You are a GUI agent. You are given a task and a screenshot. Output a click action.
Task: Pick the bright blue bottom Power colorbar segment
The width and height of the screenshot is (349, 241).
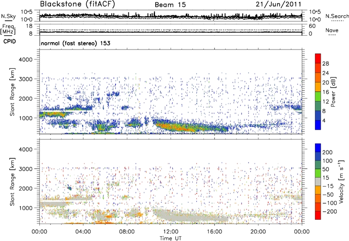318,125
